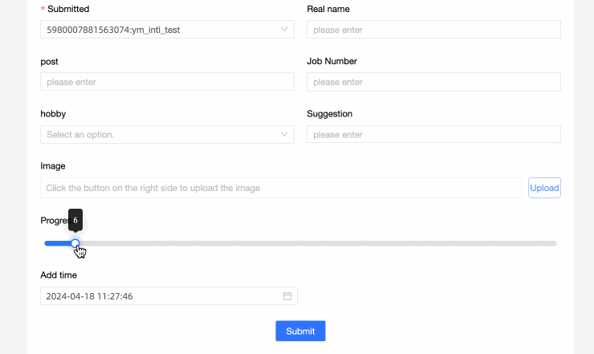
Task: Click the blue Submit button
Action: pyautogui.click(x=300, y=332)
